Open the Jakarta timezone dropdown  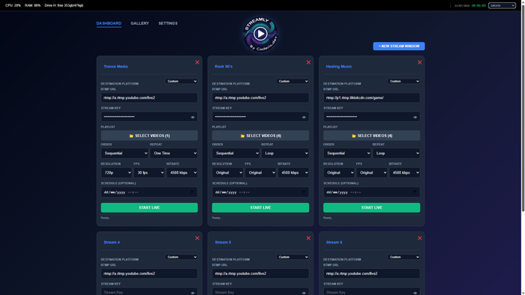coord(502,5)
